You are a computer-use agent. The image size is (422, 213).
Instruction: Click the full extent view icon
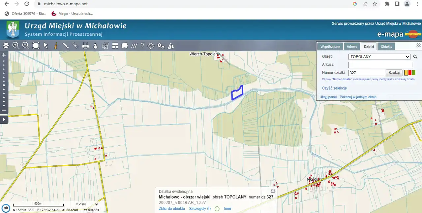click(36, 46)
